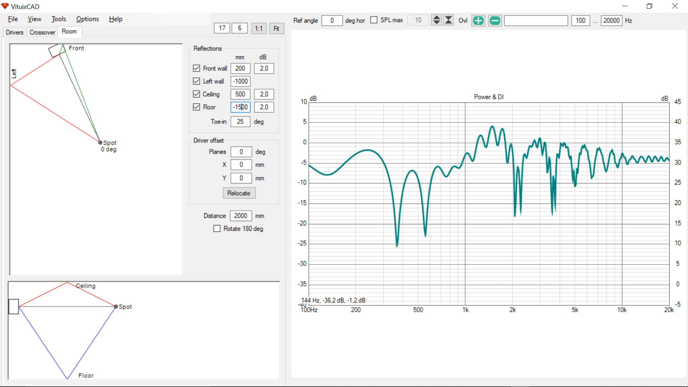
Task: Select the Room tab
Action: 69,32
